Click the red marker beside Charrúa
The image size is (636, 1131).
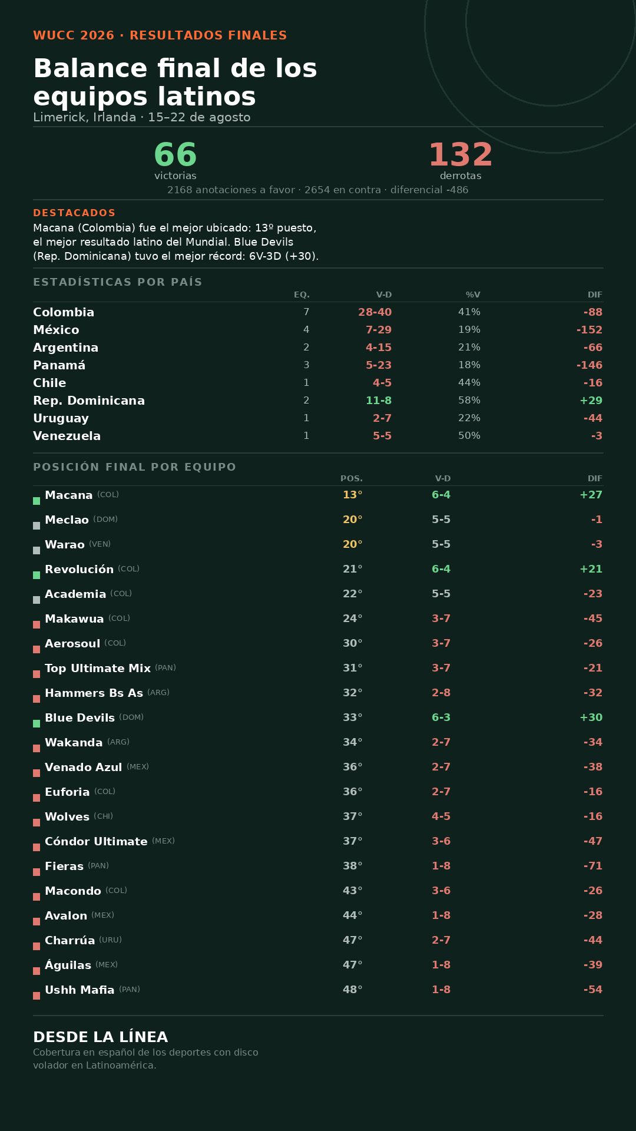37,946
